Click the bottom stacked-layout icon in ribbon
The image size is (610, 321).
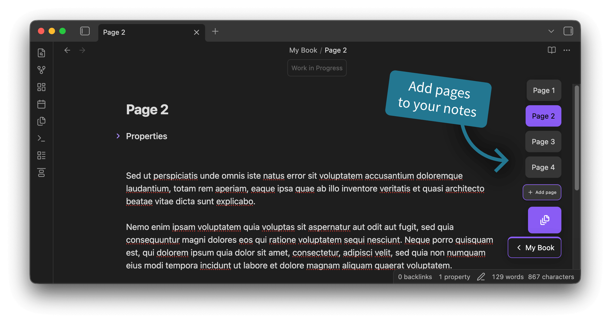coord(41,173)
